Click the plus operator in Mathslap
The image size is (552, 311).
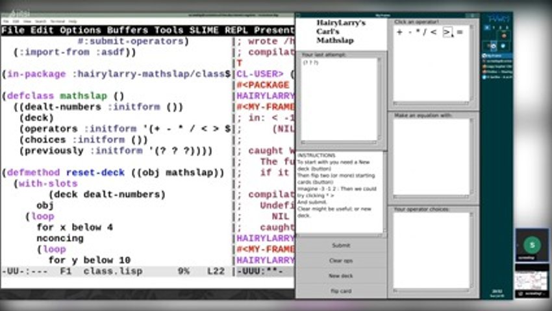pos(399,32)
